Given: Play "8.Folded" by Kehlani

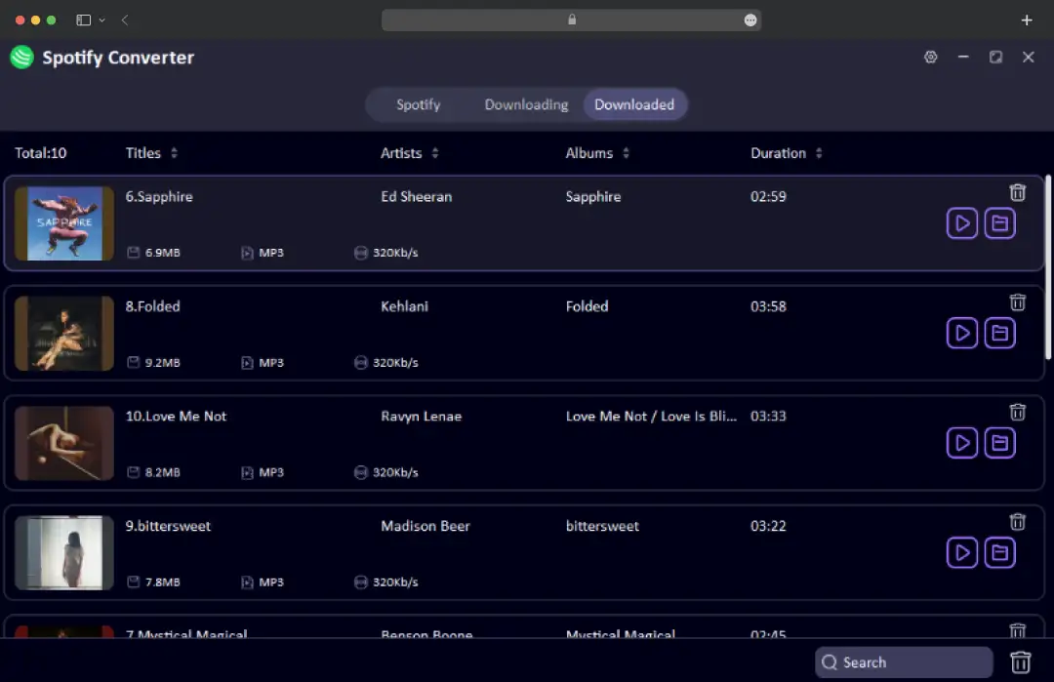Looking at the screenshot, I should click(961, 333).
